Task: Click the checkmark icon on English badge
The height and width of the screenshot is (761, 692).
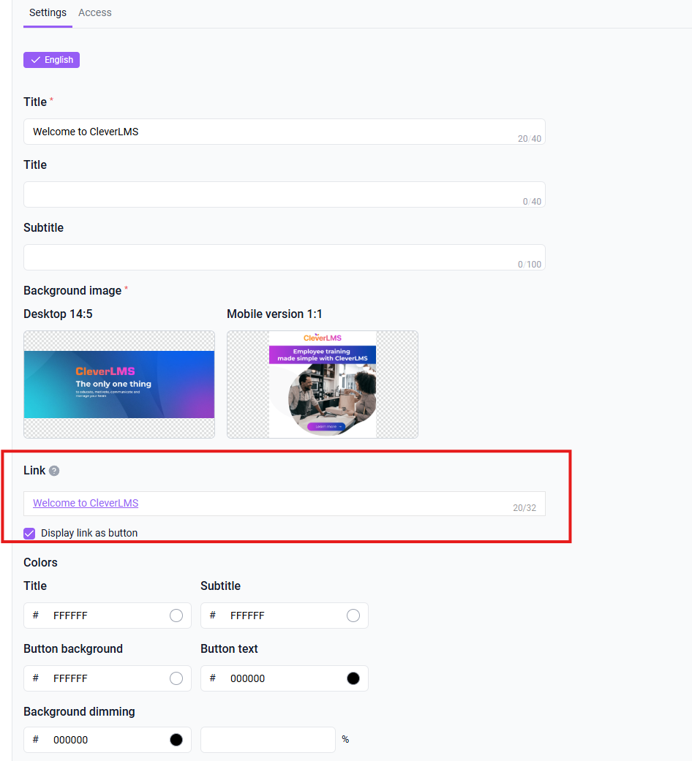Action: tap(35, 60)
